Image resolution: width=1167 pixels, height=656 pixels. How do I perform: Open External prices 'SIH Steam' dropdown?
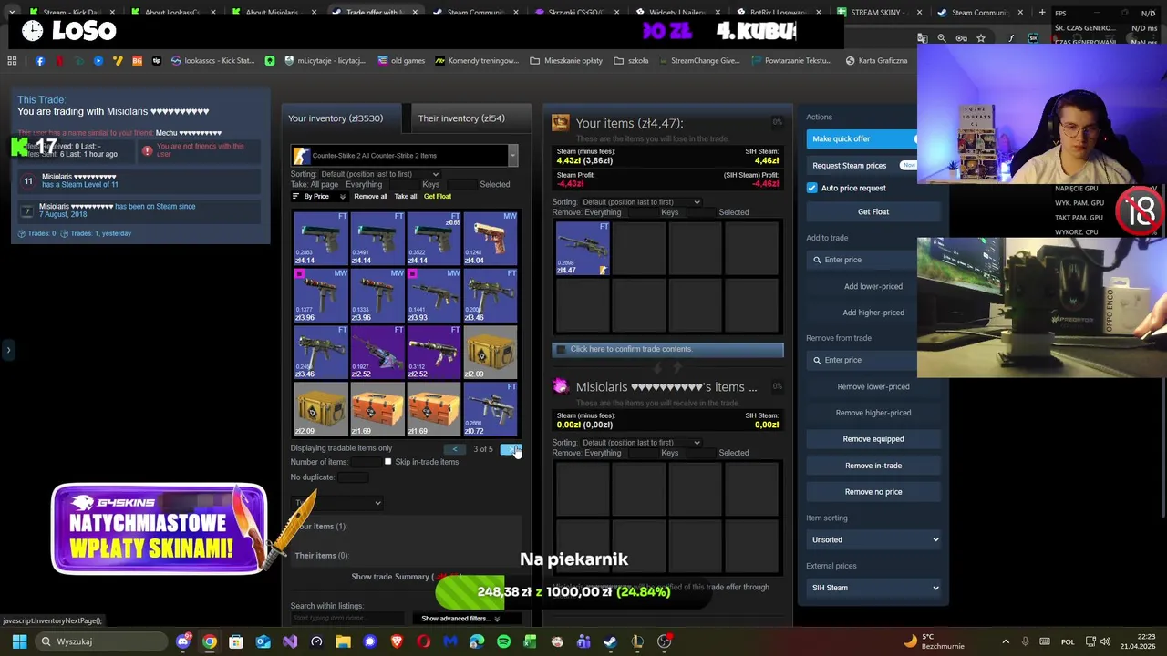coord(873,588)
